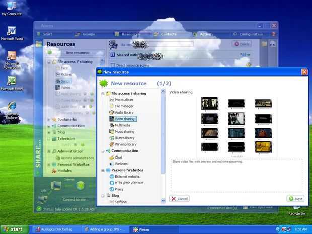Expand Communication in Resources panel
312x234 pixels.
pos(49,126)
